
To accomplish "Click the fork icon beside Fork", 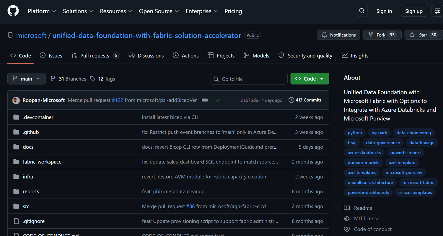I will point(371,35).
